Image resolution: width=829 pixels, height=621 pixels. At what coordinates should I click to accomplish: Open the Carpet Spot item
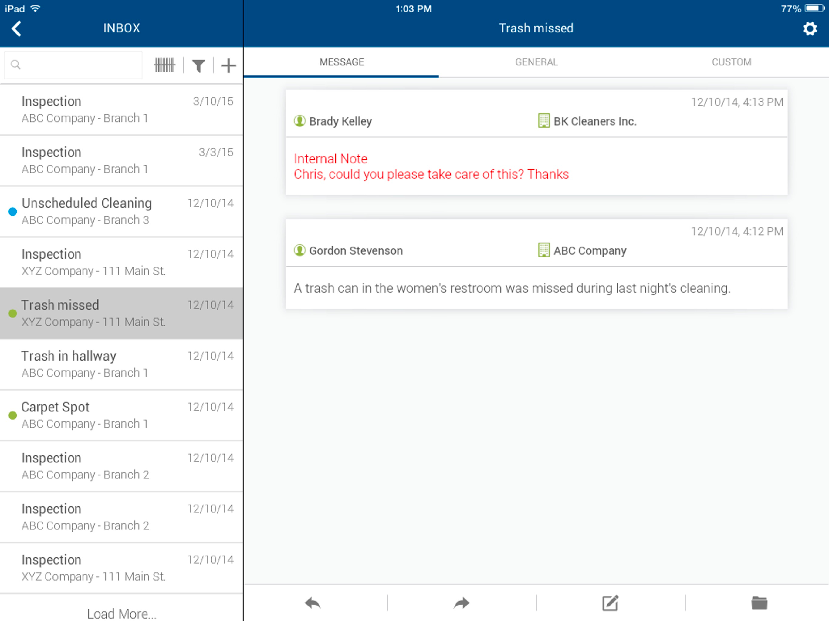pos(121,415)
